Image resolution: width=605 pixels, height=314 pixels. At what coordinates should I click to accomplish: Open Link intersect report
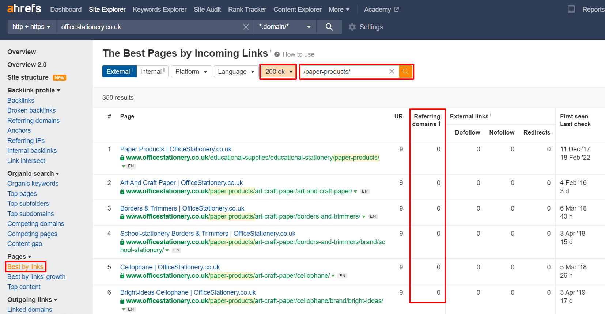[26, 161]
